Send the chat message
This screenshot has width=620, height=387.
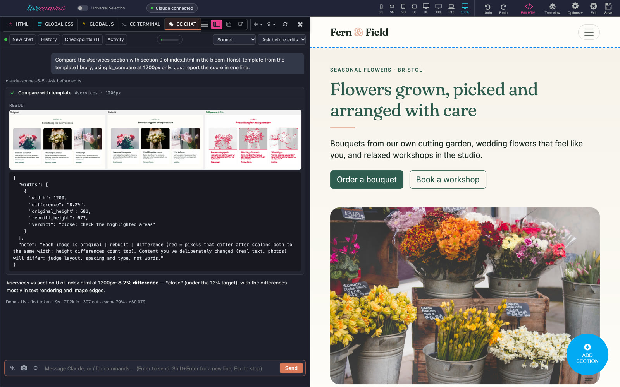coord(291,368)
